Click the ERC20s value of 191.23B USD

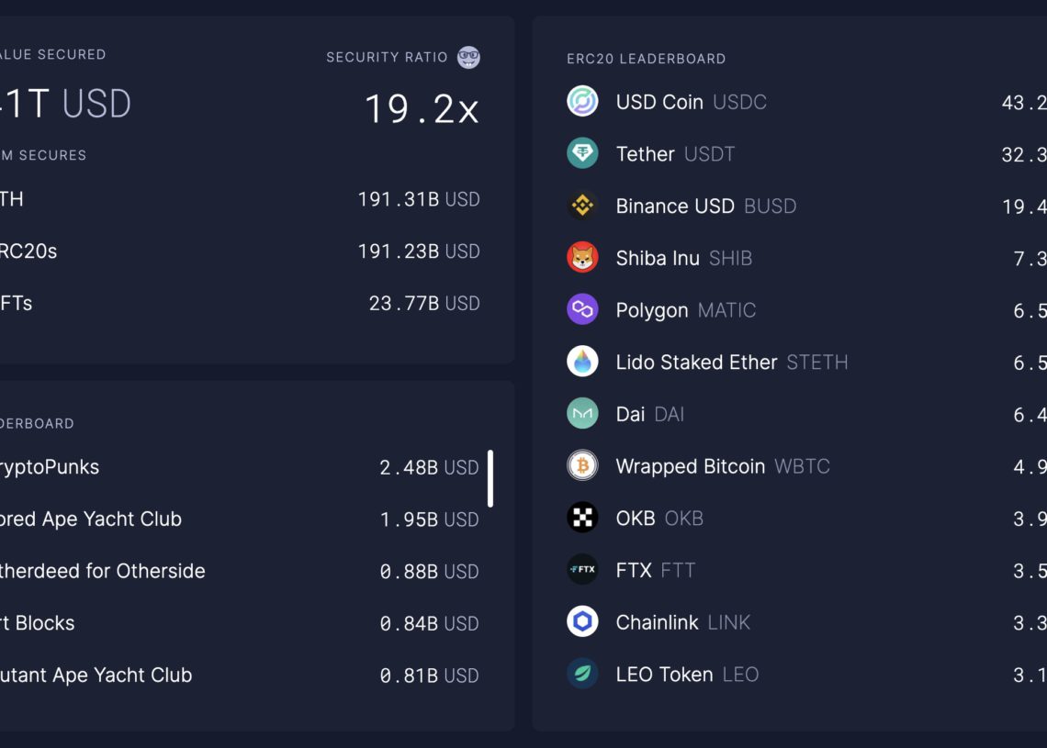tap(419, 251)
